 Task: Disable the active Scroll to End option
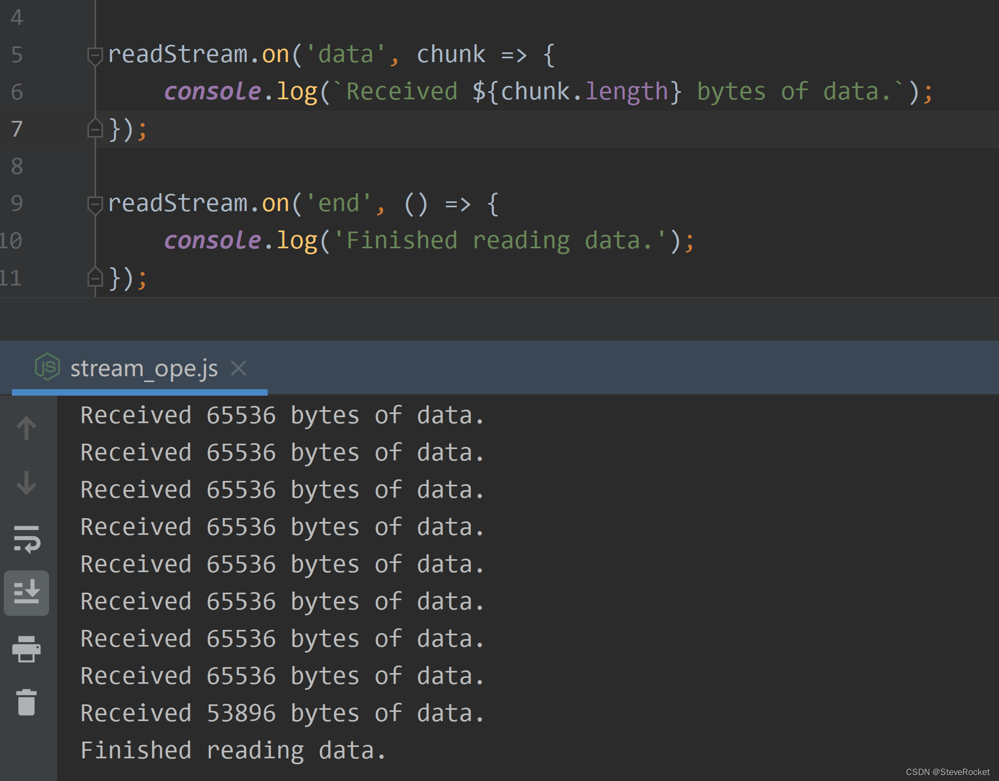[25, 593]
